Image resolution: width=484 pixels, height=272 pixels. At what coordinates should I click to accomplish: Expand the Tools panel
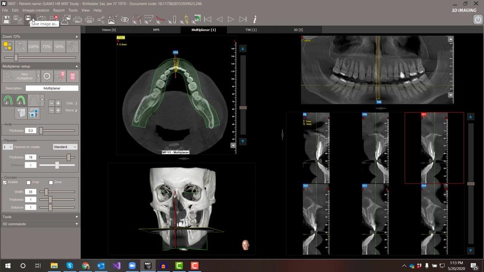click(x=77, y=217)
